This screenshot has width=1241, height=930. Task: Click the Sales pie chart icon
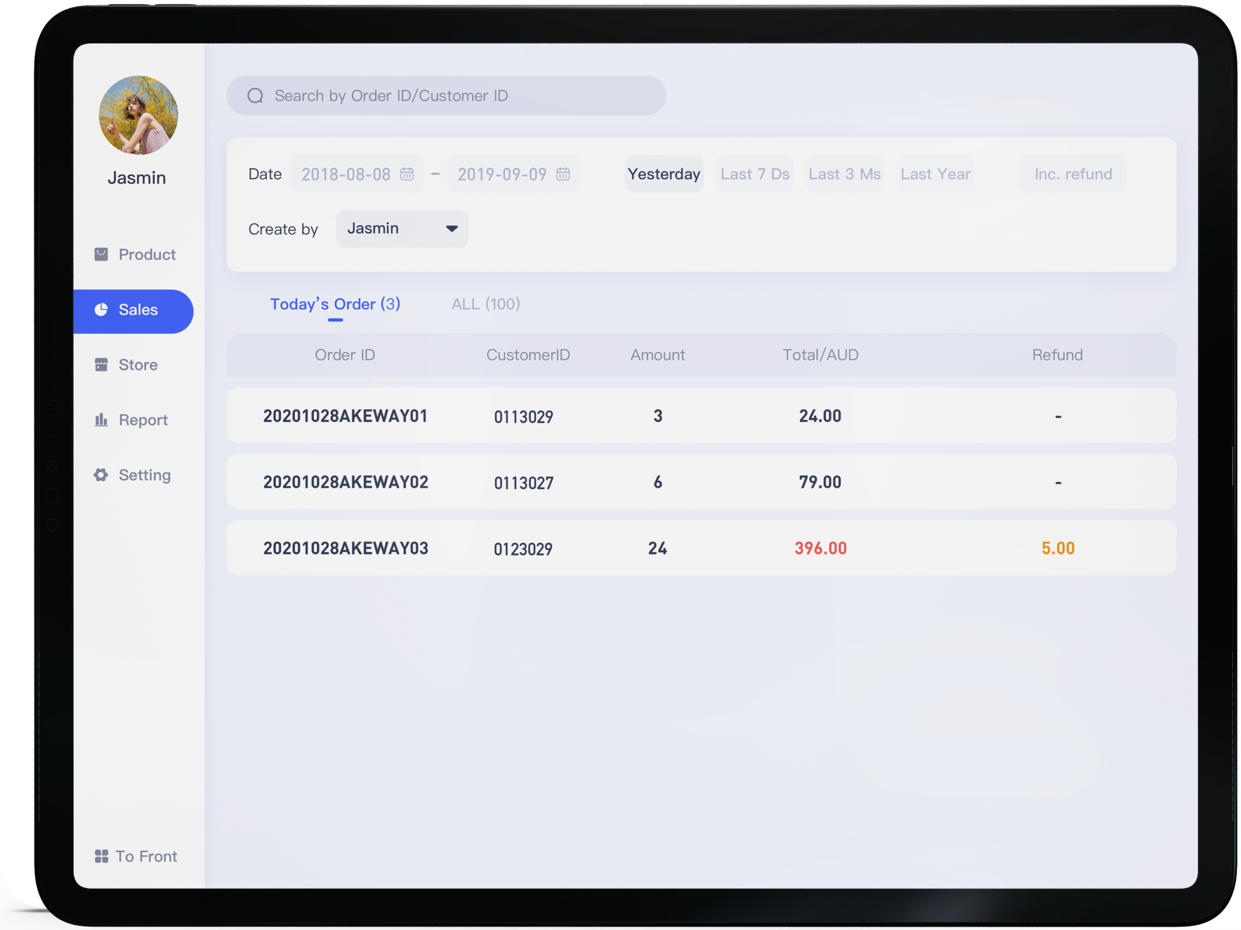pyautogui.click(x=101, y=310)
